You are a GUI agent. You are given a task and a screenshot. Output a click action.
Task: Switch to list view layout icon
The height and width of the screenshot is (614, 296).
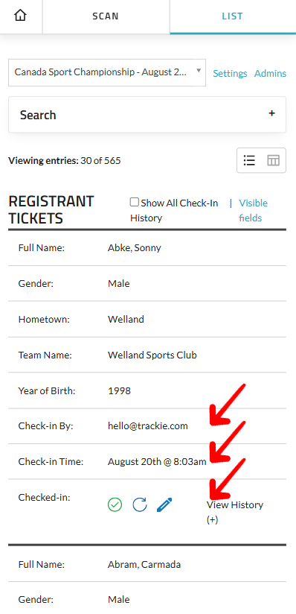tap(249, 160)
